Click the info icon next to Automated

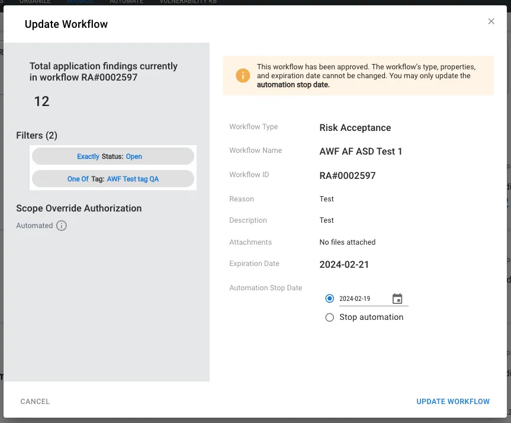[x=61, y=225]
